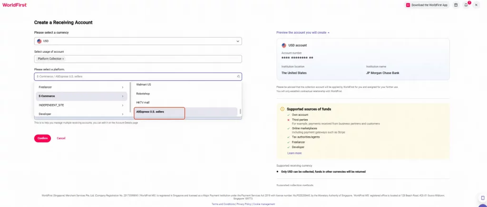Expand the Freelancer category

81,87
